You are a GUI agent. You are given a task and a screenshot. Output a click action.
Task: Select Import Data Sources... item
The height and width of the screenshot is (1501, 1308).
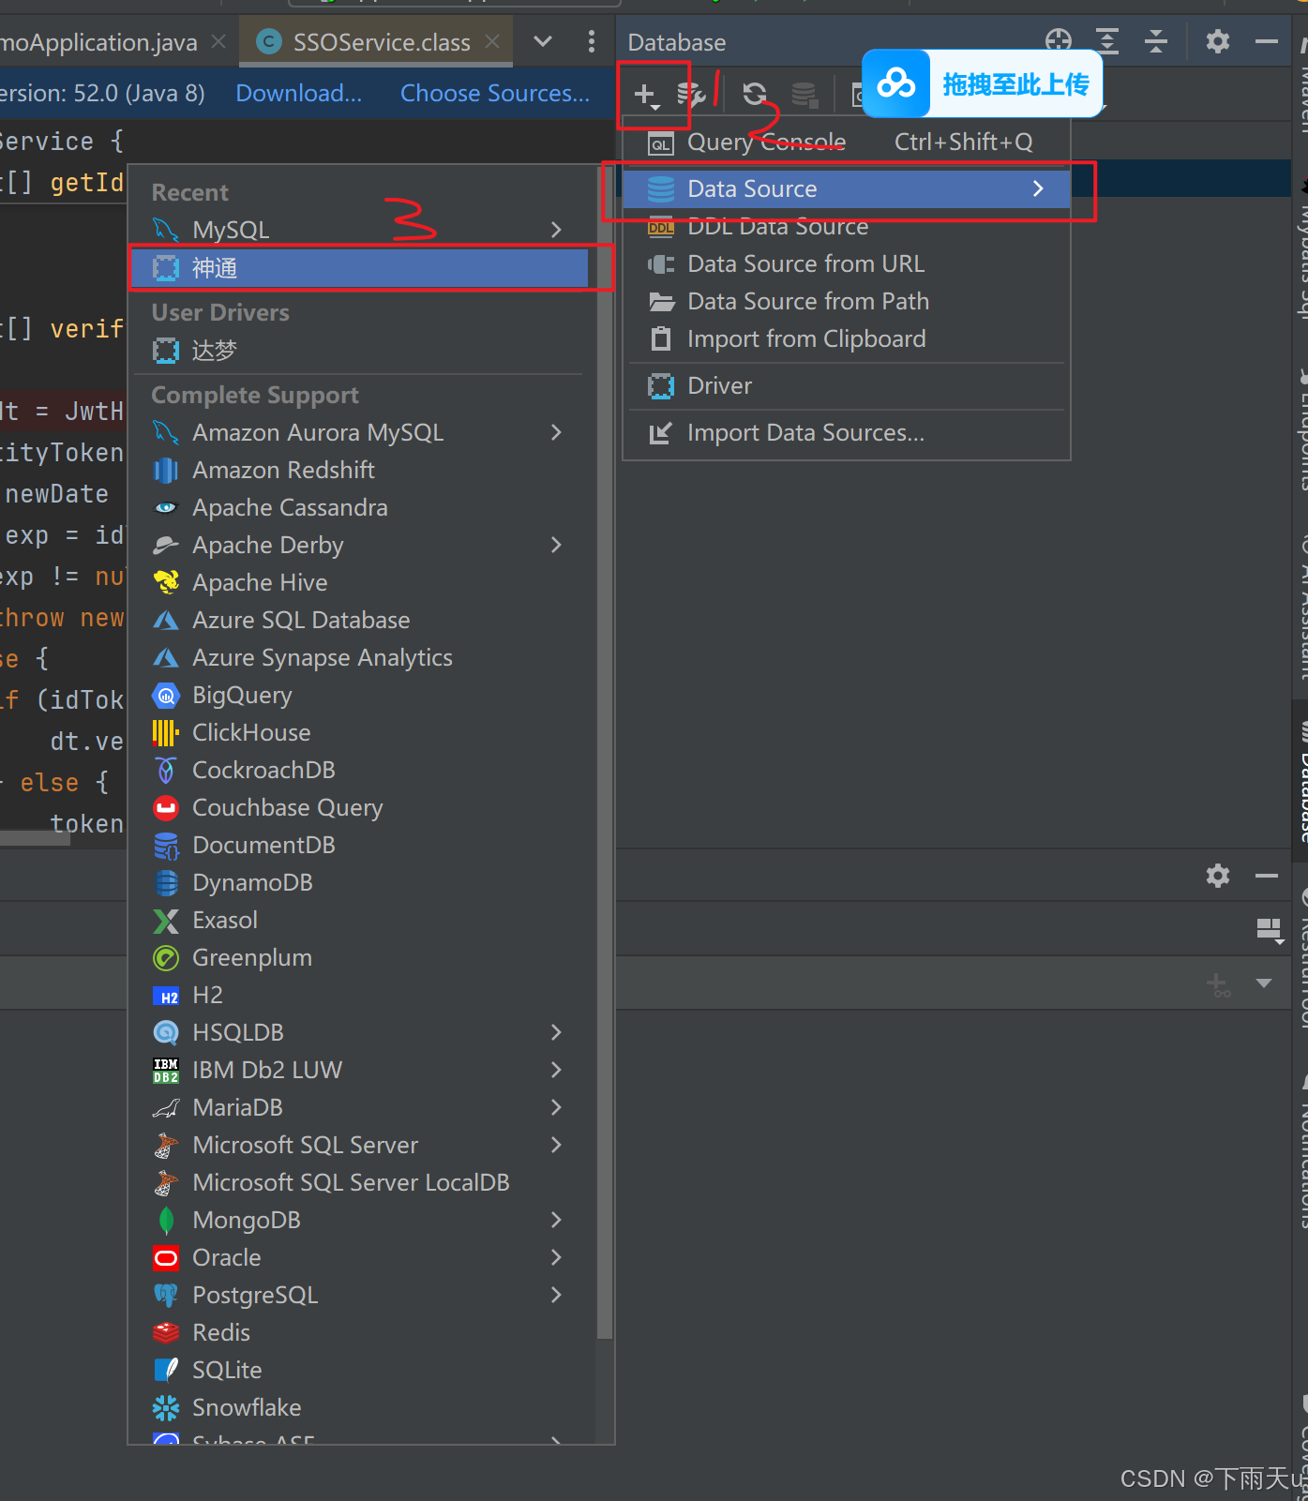[847, 432]
